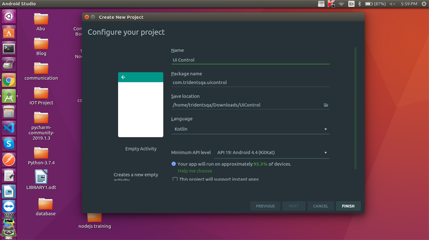Screen dimensions: 429x240
Task: Click the CANCEL button
Action: click(x=320, y=206)
